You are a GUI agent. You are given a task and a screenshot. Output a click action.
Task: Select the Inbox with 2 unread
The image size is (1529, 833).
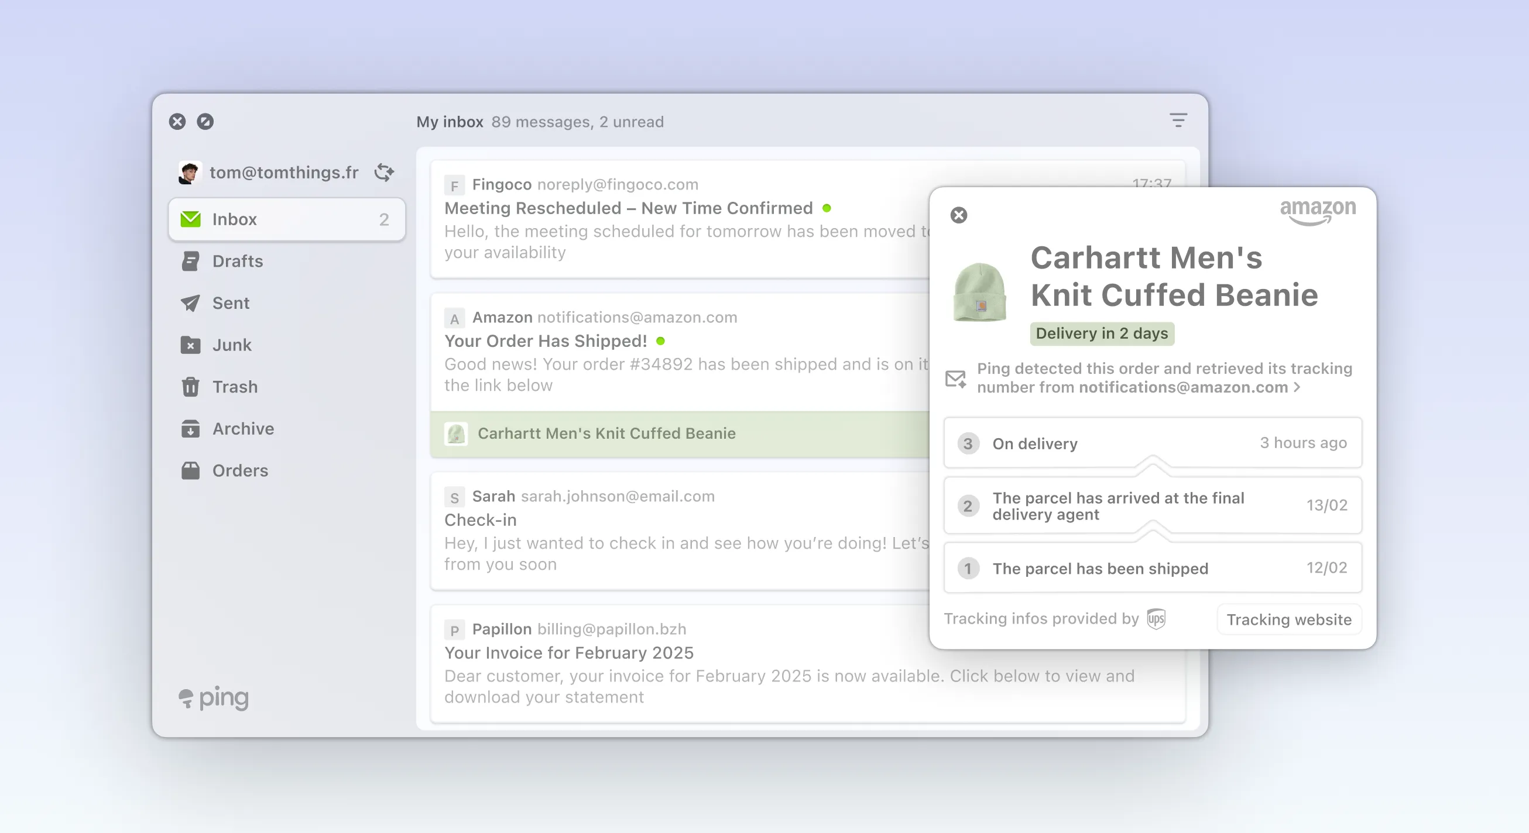[287, 219]
